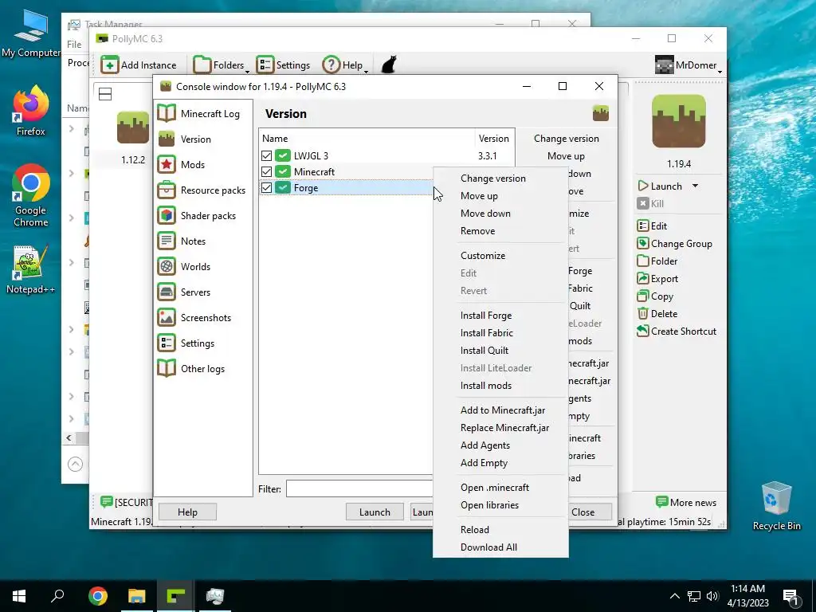The width and height of the screenshot is (816, 612).
Task: Click Change Group icon
Action: click(643, 244)
